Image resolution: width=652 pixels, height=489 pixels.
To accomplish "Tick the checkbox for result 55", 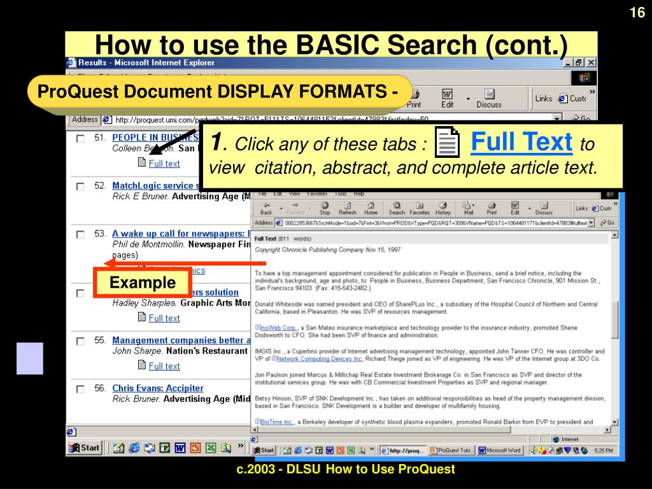I will 80,341.
